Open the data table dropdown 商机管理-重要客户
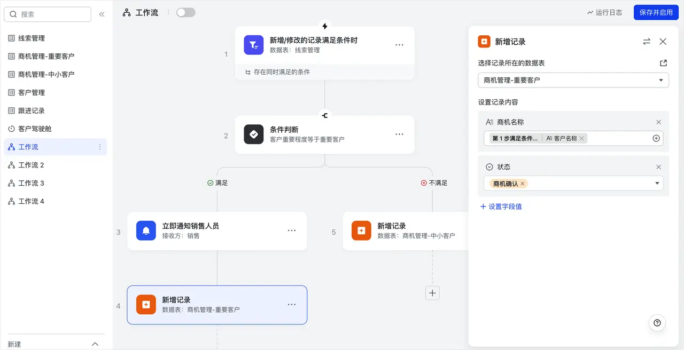Image resolution: width=684 pixels, height=350 pixels. [x=573, y=80]
